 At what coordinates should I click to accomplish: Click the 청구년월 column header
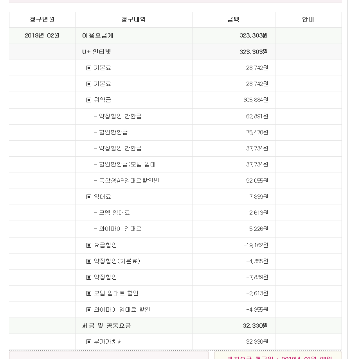(42, 20)
